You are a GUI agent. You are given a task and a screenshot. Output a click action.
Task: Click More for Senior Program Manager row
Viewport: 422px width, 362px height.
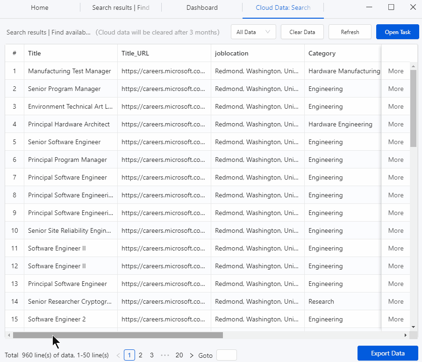pos(396,89)
